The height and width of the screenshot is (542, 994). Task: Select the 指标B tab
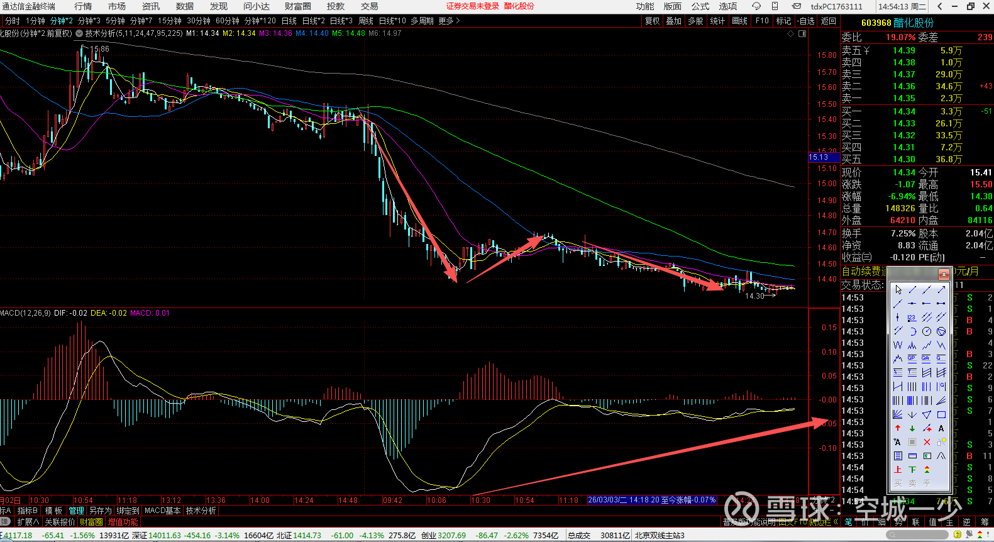point(28,511)
